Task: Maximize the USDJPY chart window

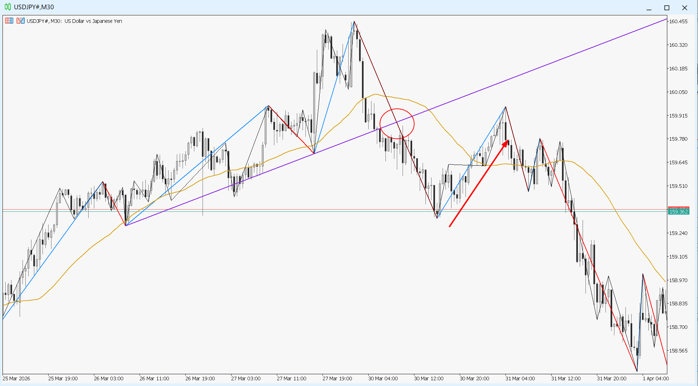Action: click(x=667, y=8)
